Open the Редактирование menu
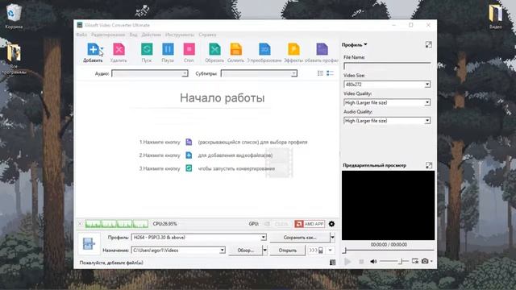Viewport: 516px width, 290px height. [108, 35]
